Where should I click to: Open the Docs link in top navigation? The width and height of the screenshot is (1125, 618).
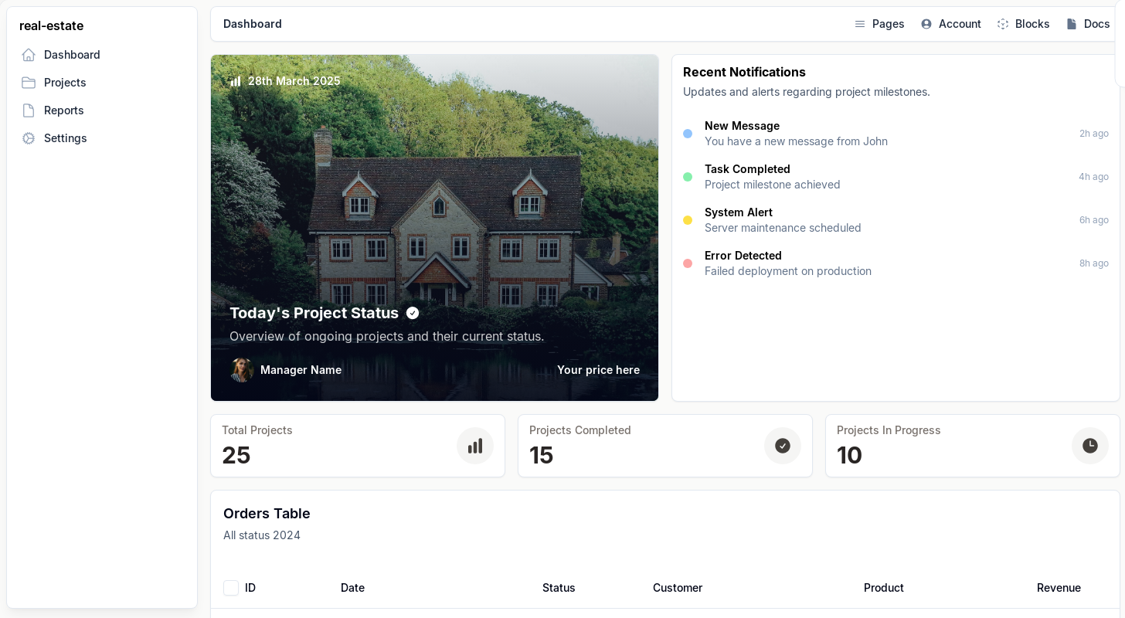[1088, 24]
